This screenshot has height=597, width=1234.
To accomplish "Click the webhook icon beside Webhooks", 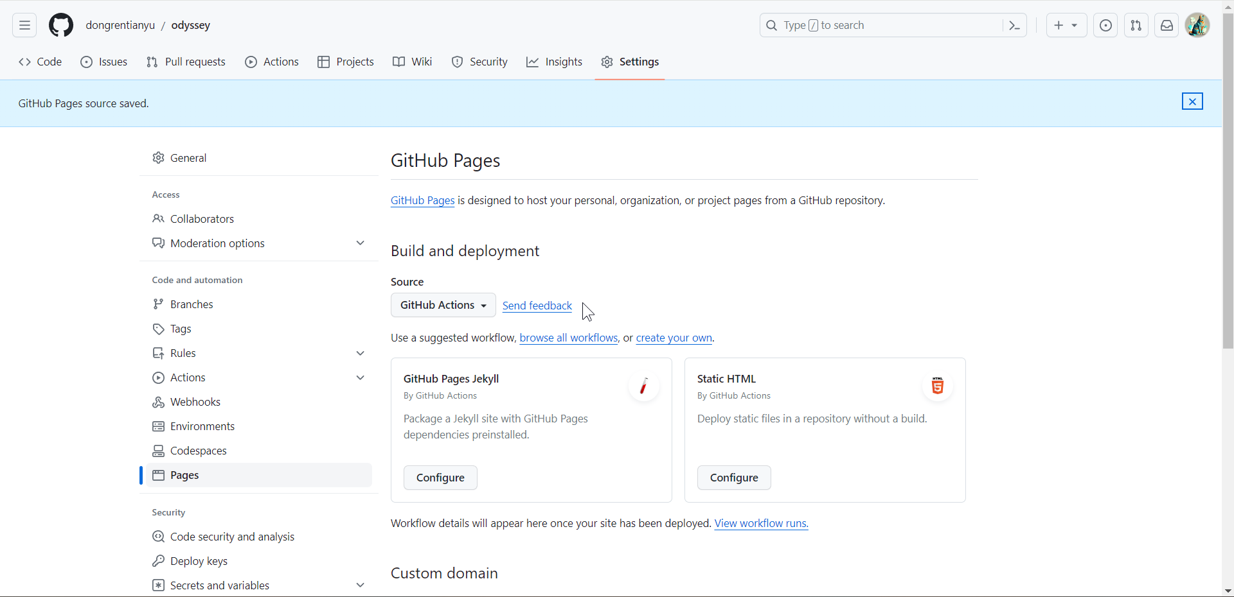I will (158, 402).
